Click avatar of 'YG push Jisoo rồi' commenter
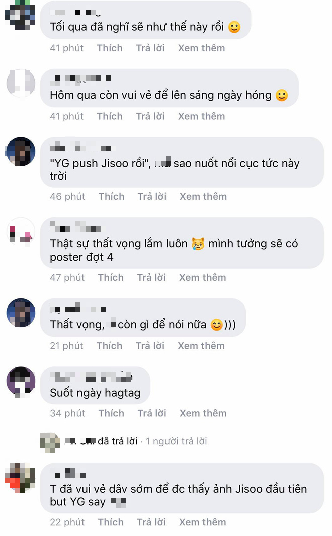Screen dimensions: 332x536 coord(21,152)
